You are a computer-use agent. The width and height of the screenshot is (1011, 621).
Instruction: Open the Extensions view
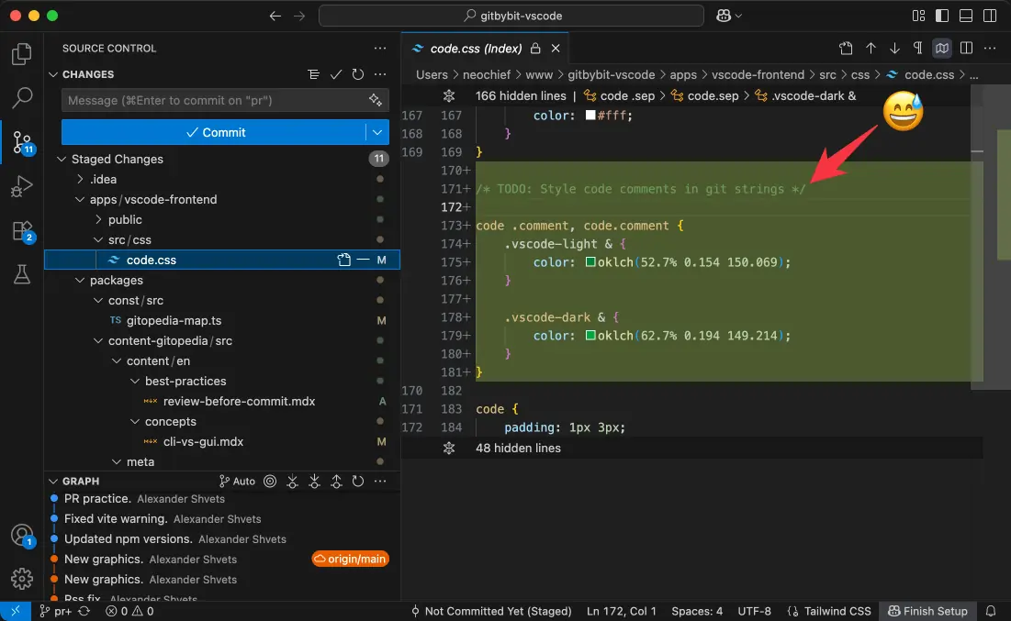[22, 231]
